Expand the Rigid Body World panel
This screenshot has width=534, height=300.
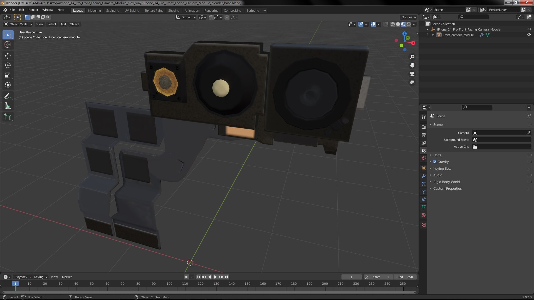tap(446, 182)
